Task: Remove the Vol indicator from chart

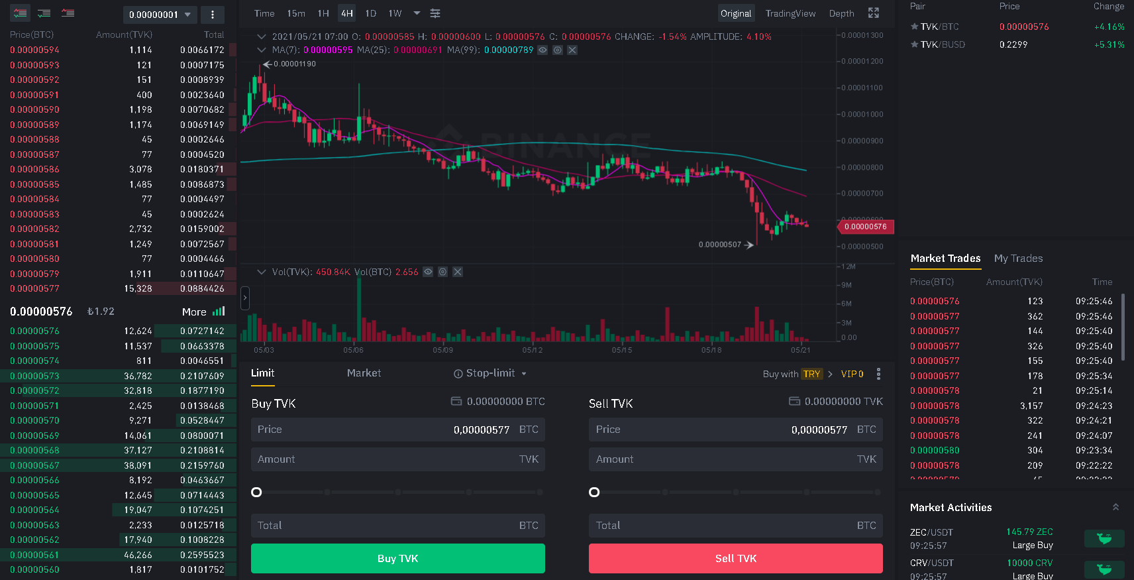Action: (458, 272)
